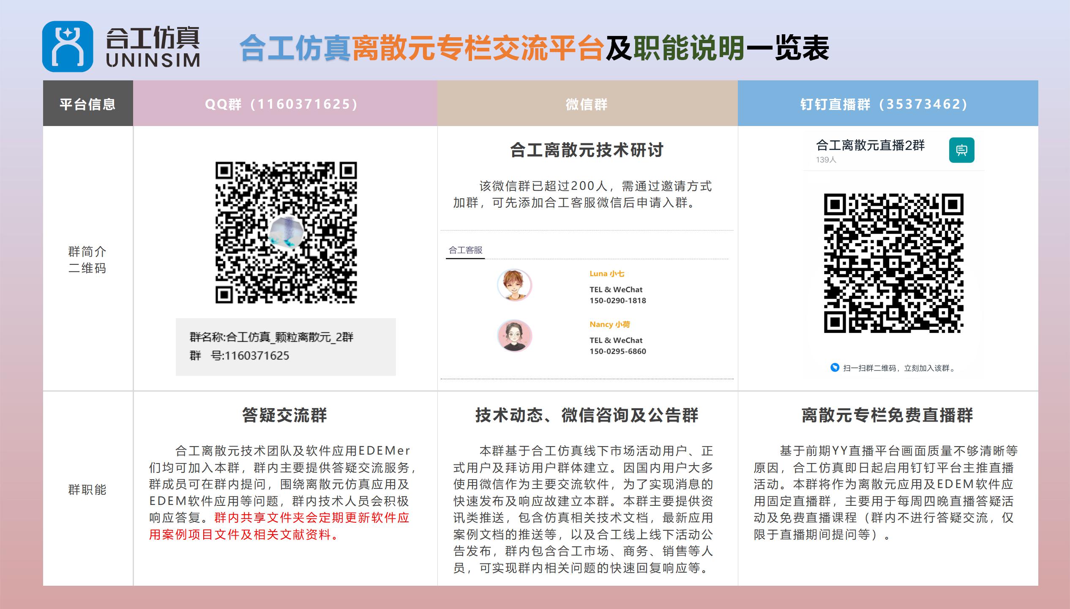Click the 合工离散元技术研讨 heading
The width and height of the screenshot is (1070, 609).
point(587,150)
